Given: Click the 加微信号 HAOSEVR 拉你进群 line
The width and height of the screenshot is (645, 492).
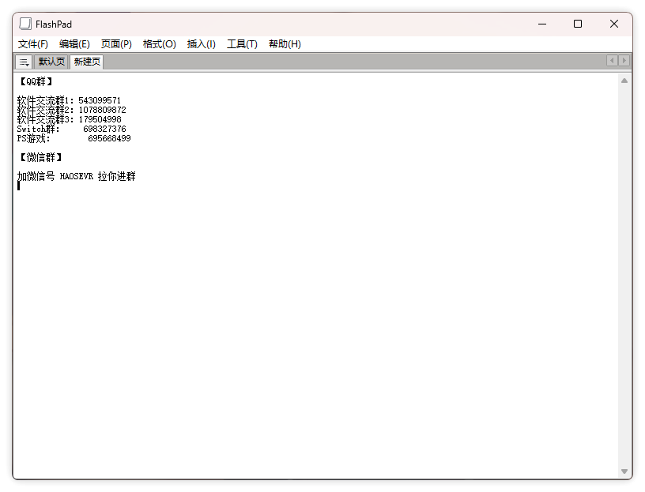Looking at the screenshot, I should [77, 176].
